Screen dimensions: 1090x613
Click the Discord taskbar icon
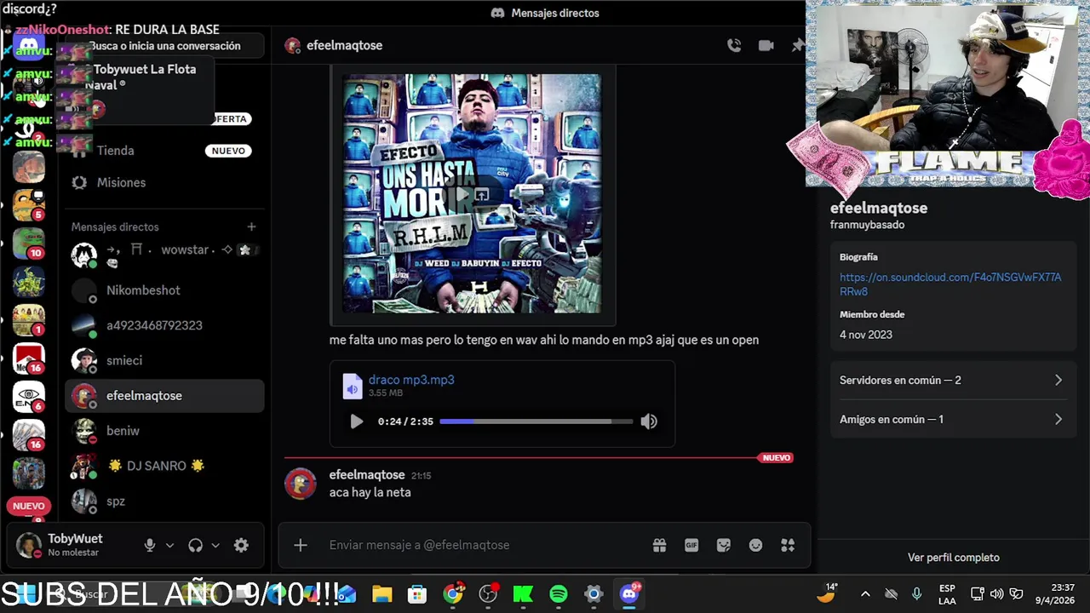coord(629,594)
